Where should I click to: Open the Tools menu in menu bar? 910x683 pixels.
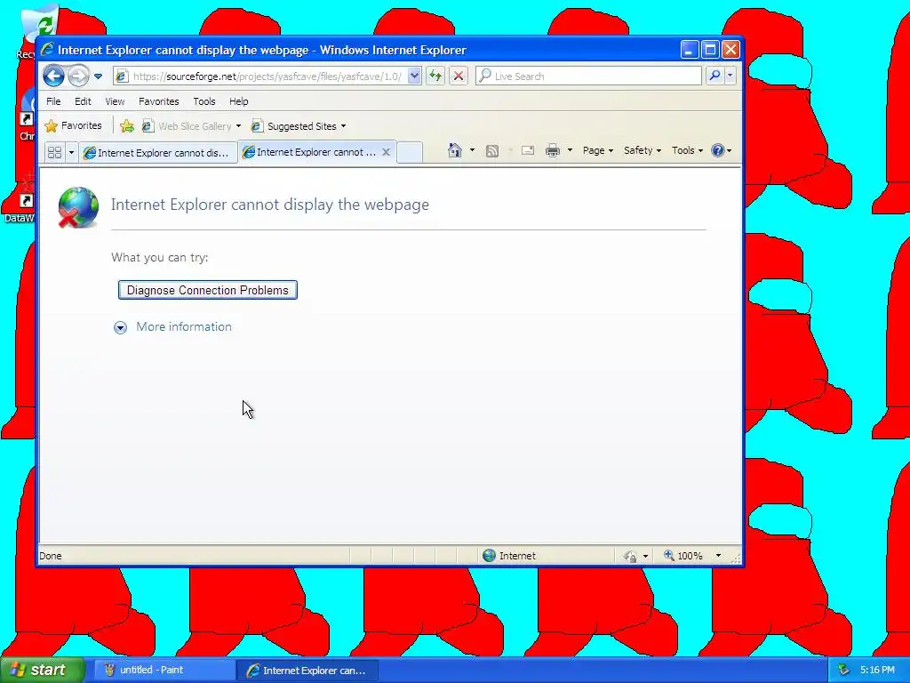pos(204,101)
